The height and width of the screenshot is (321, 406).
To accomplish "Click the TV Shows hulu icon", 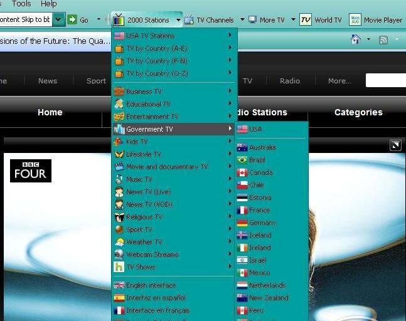I will coord(119,267).
